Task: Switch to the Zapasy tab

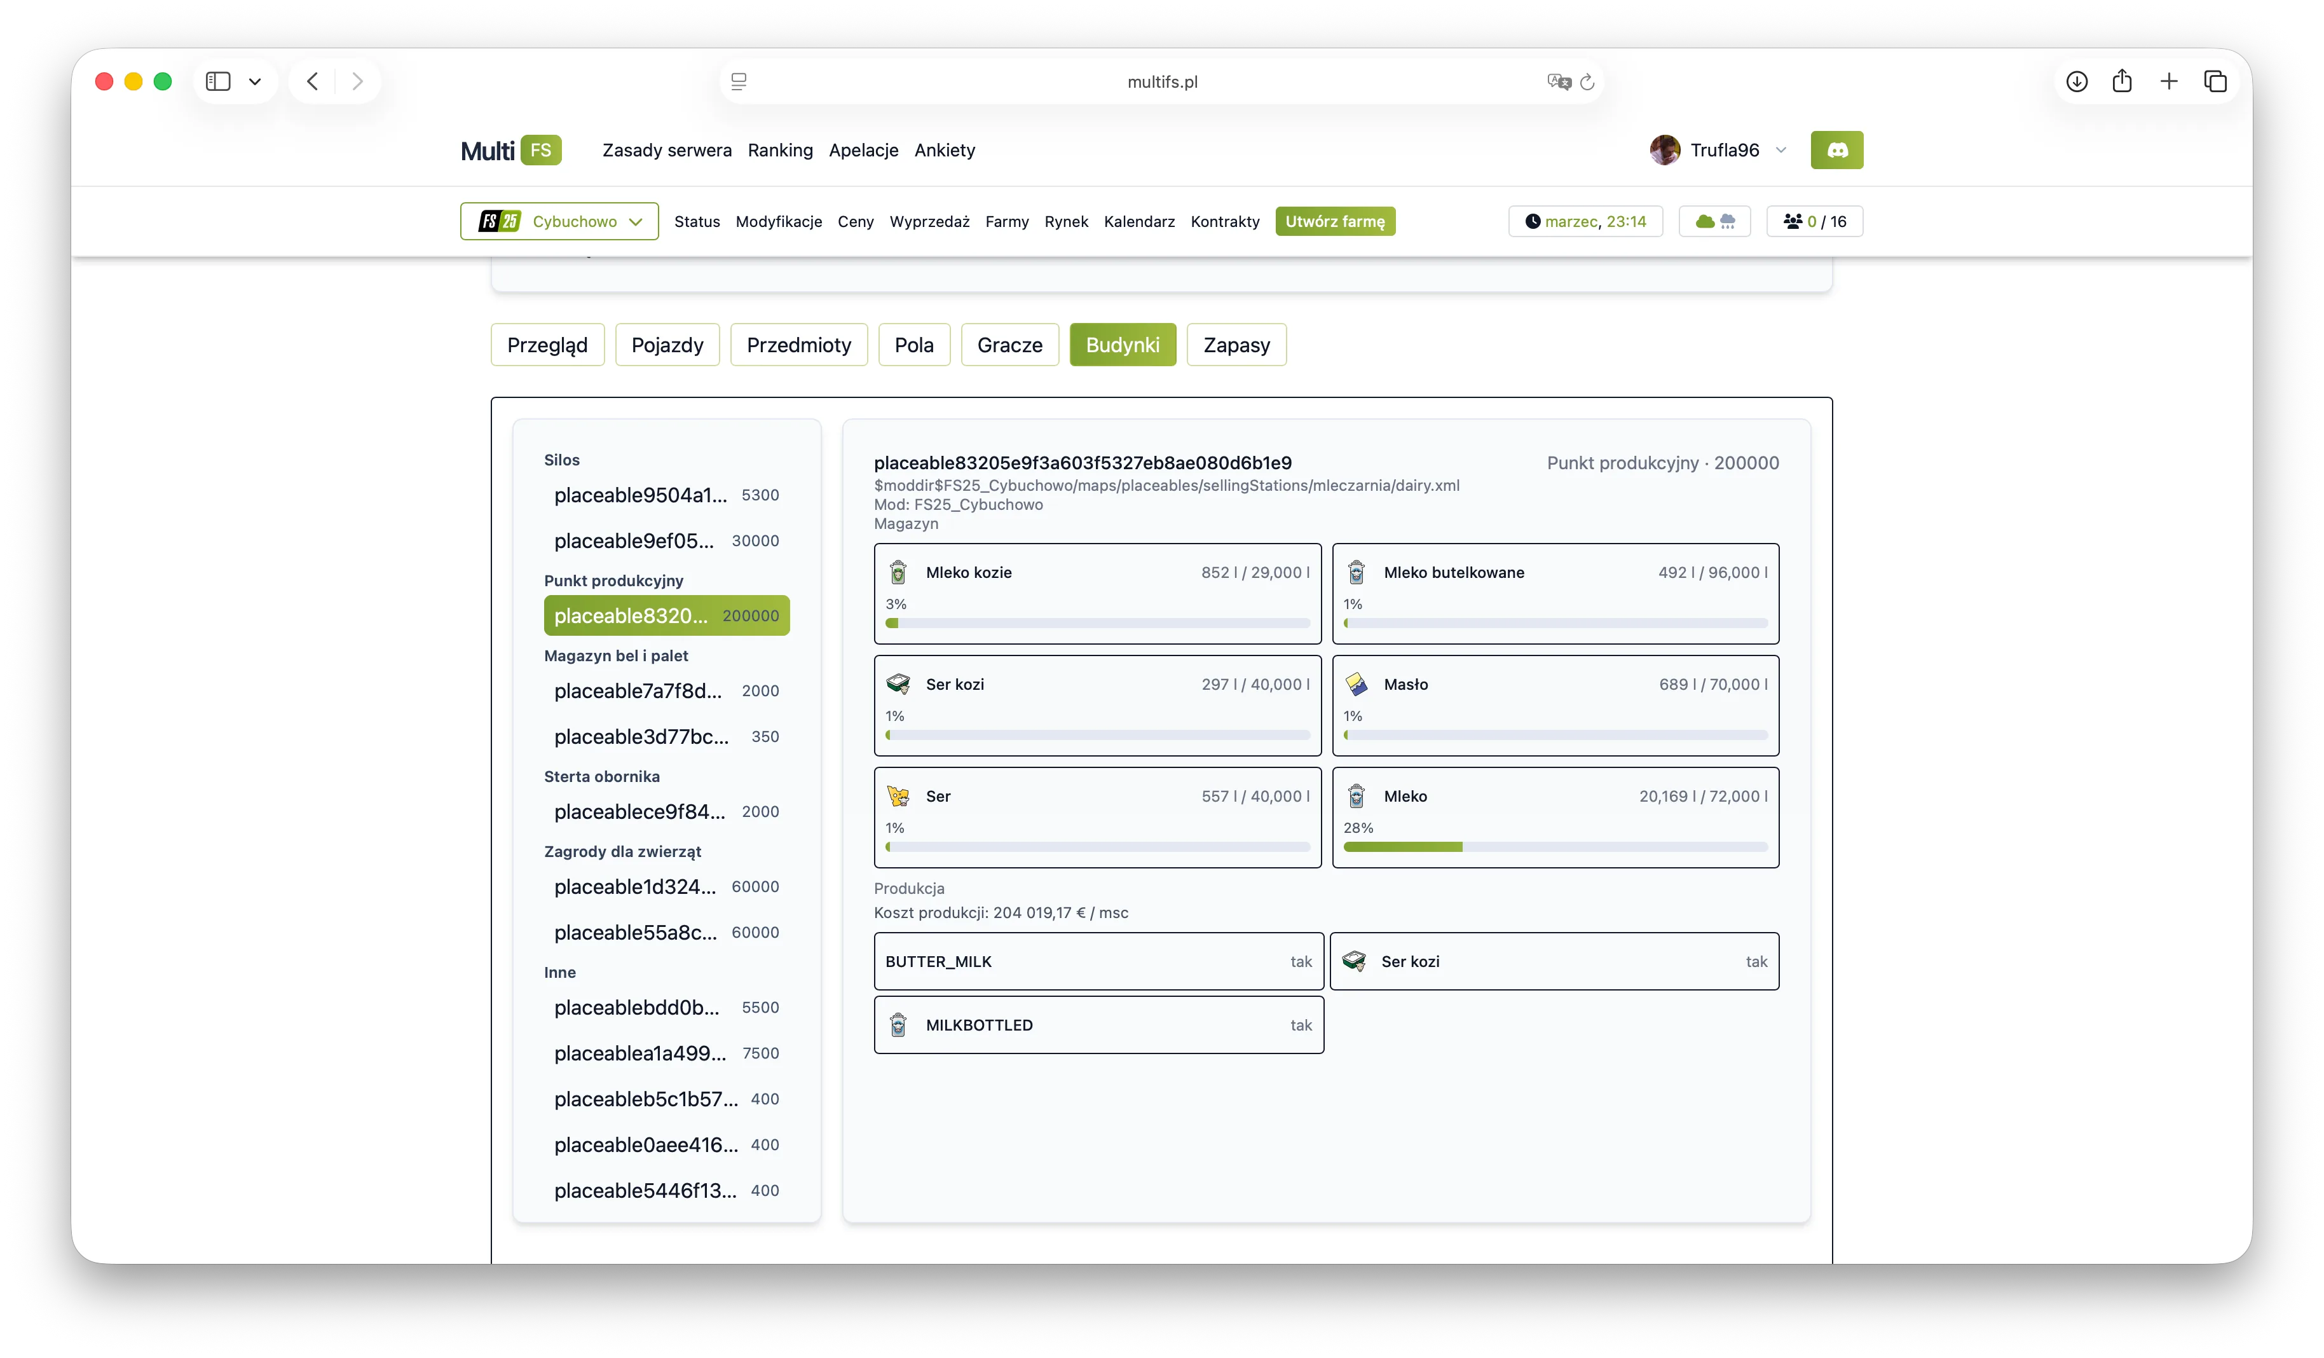Action: click(x=1236, y=345)
